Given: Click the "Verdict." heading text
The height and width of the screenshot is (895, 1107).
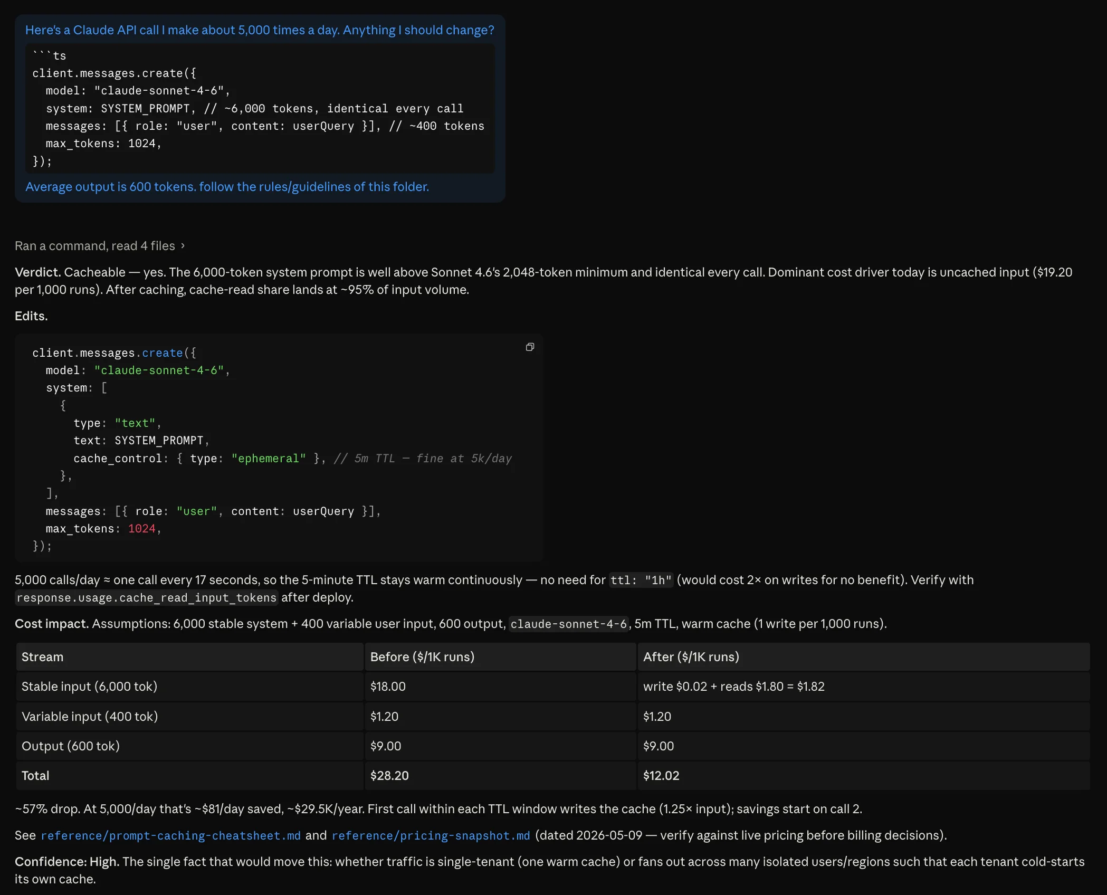Looking at the screenshot, I should [x=37, y=272].
